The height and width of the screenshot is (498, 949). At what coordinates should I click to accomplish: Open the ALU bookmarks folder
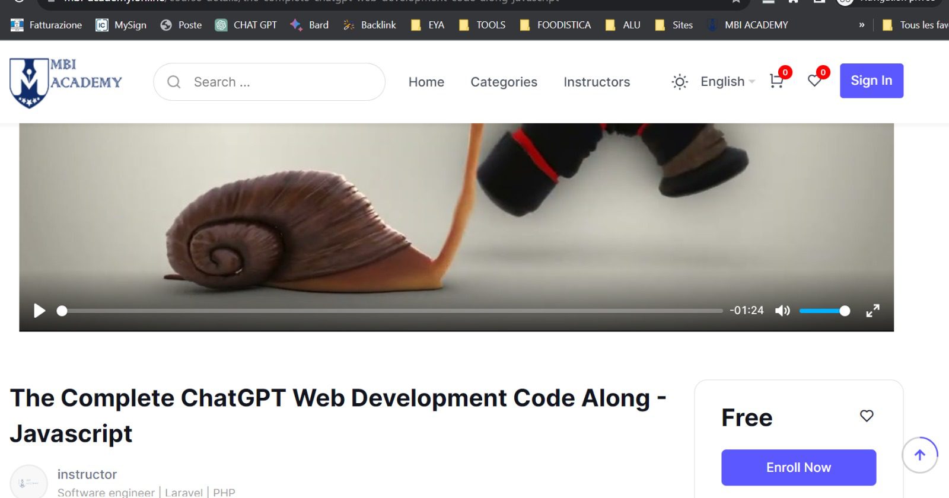click(x=623, y=25)
